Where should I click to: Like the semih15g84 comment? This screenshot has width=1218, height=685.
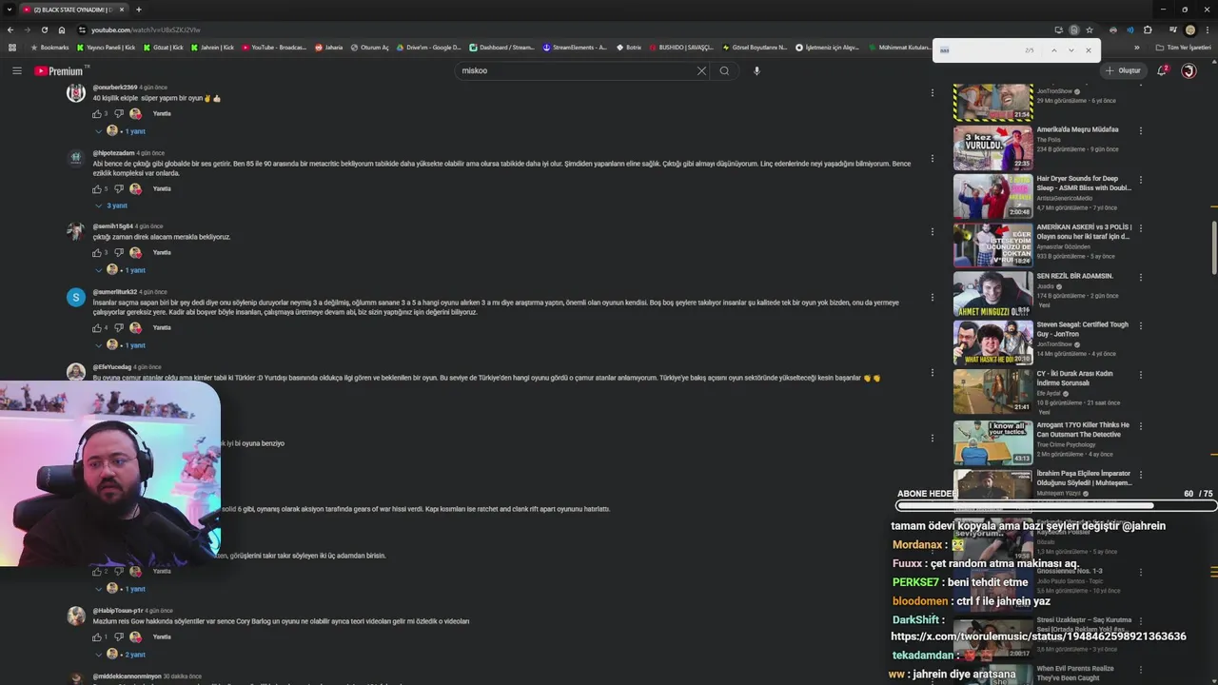[x=97, y=253]
